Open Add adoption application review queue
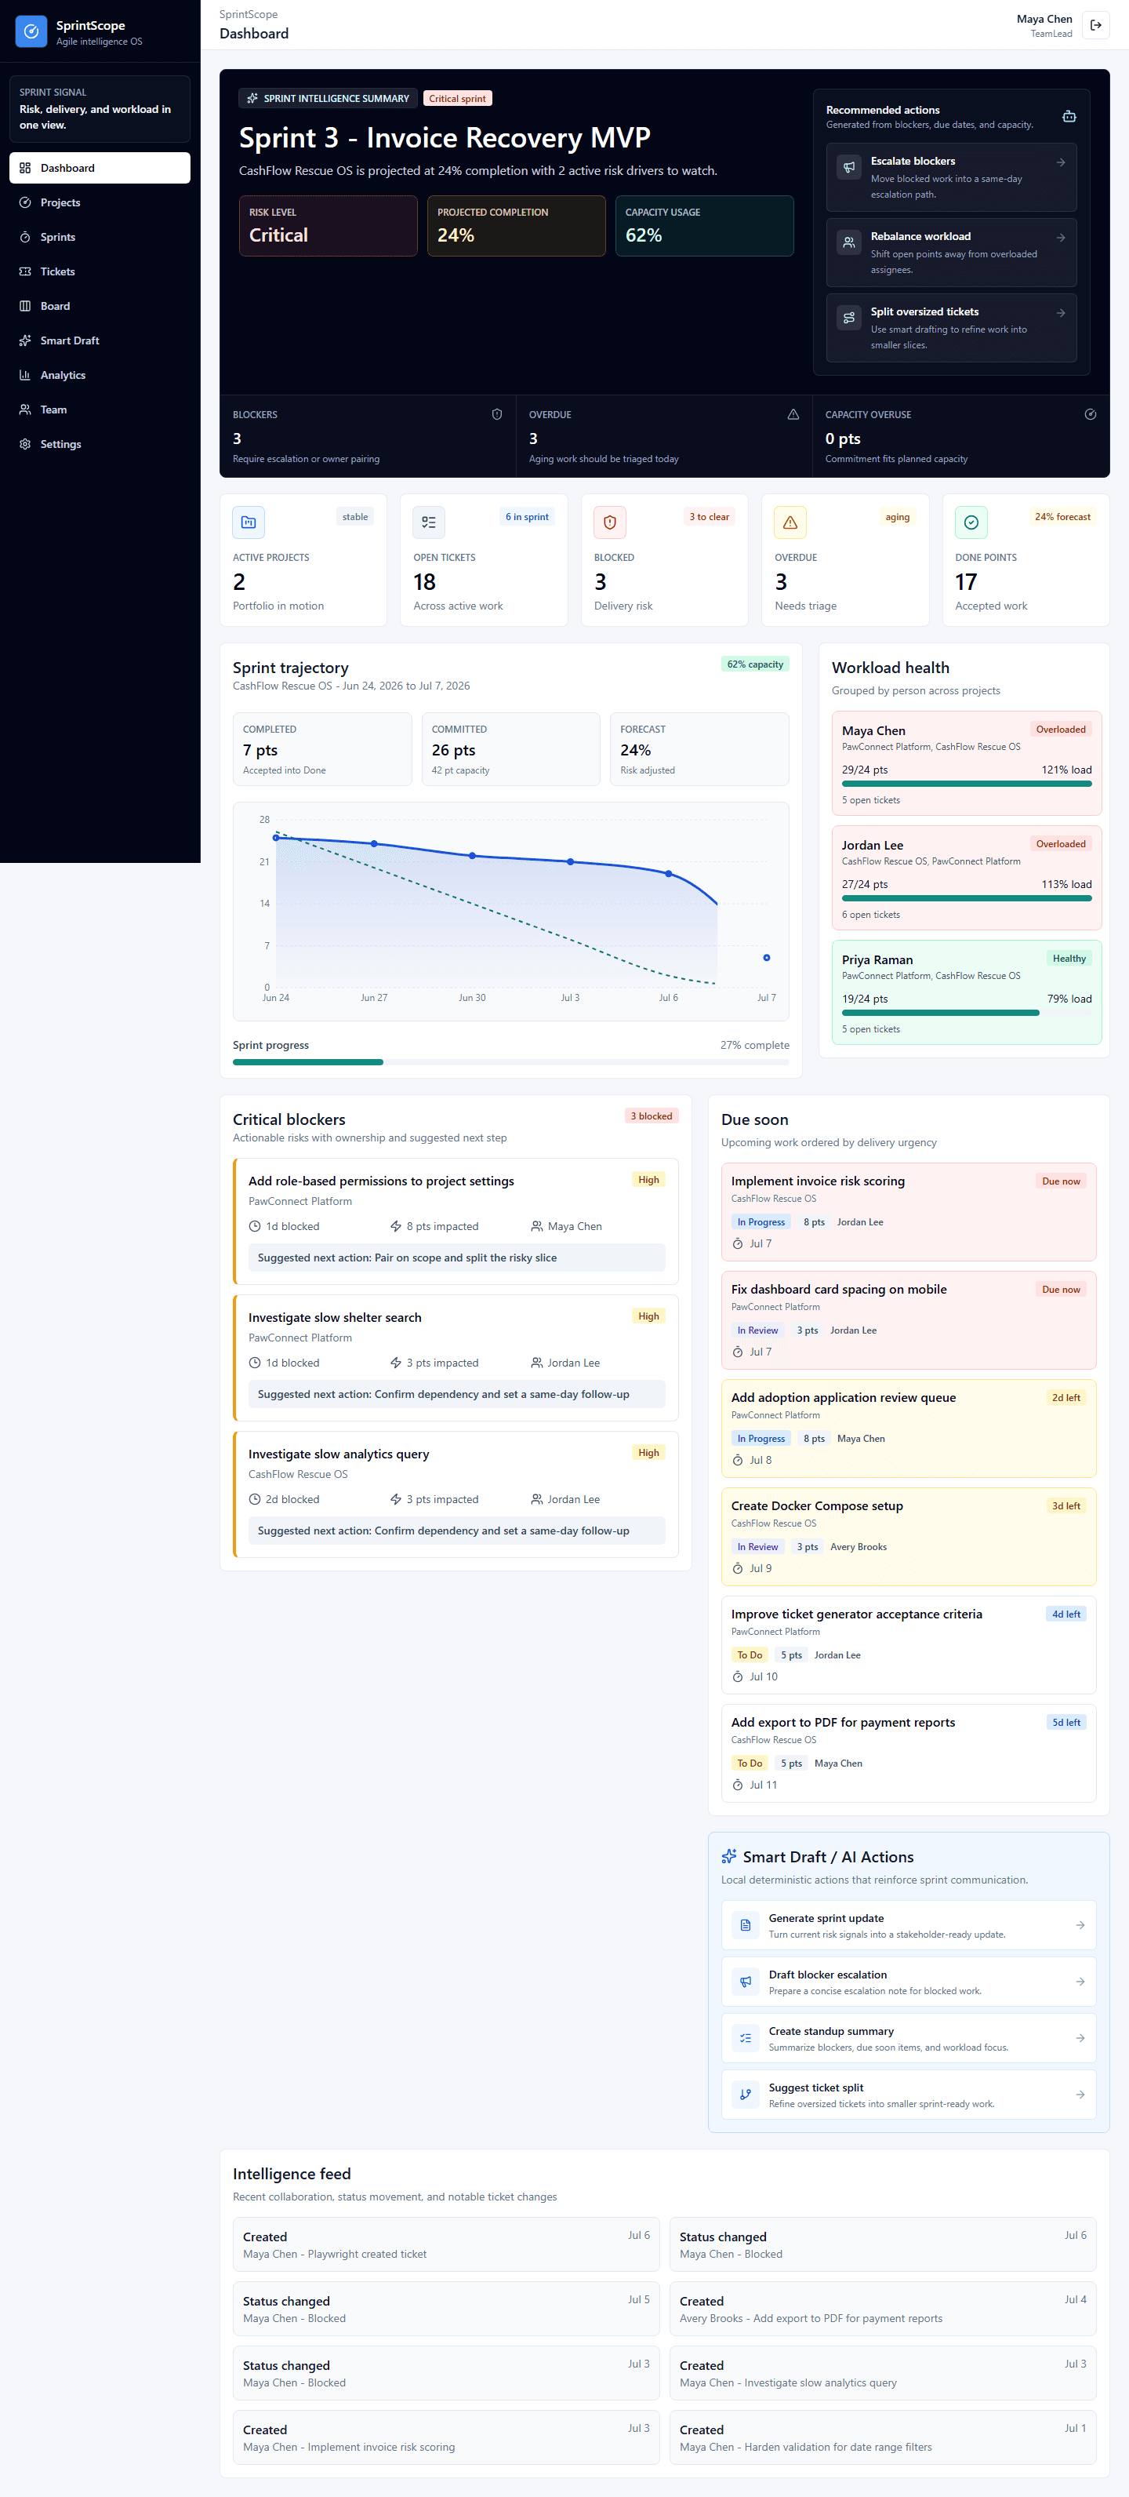This screenshot has height=2497, width=1129. (x=909, y=1429)
